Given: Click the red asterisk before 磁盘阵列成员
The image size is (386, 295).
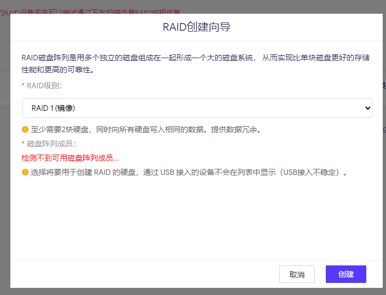Looking at the screenshot, I should point(23,144).
